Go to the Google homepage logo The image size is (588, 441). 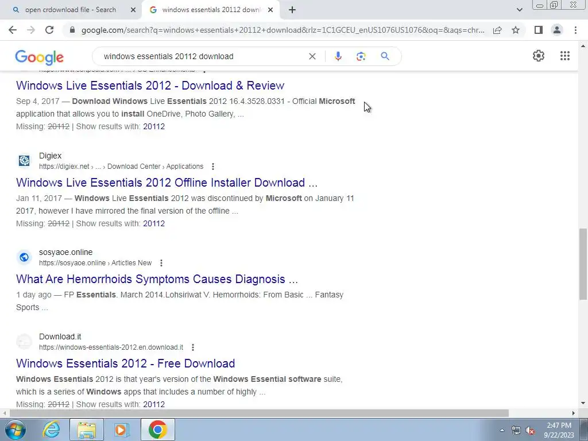40,57
